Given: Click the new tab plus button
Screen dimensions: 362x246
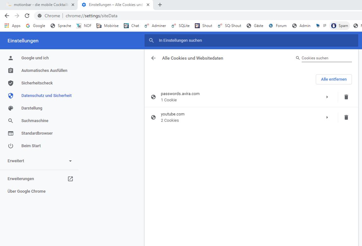Looking at the screenshot, I should click(x=160, y=5).
